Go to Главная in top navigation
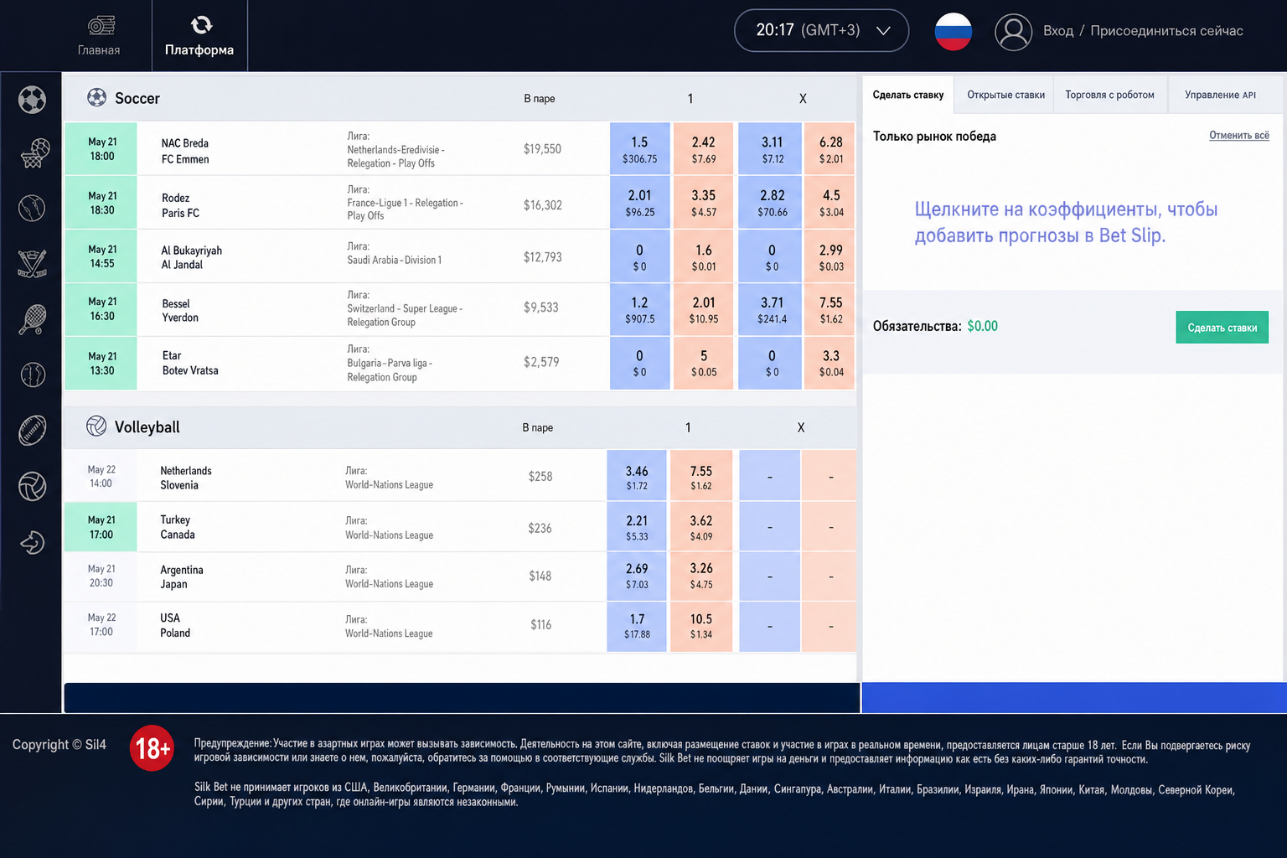This screenshot has height=858, width=1287. [x=99, y=36]
